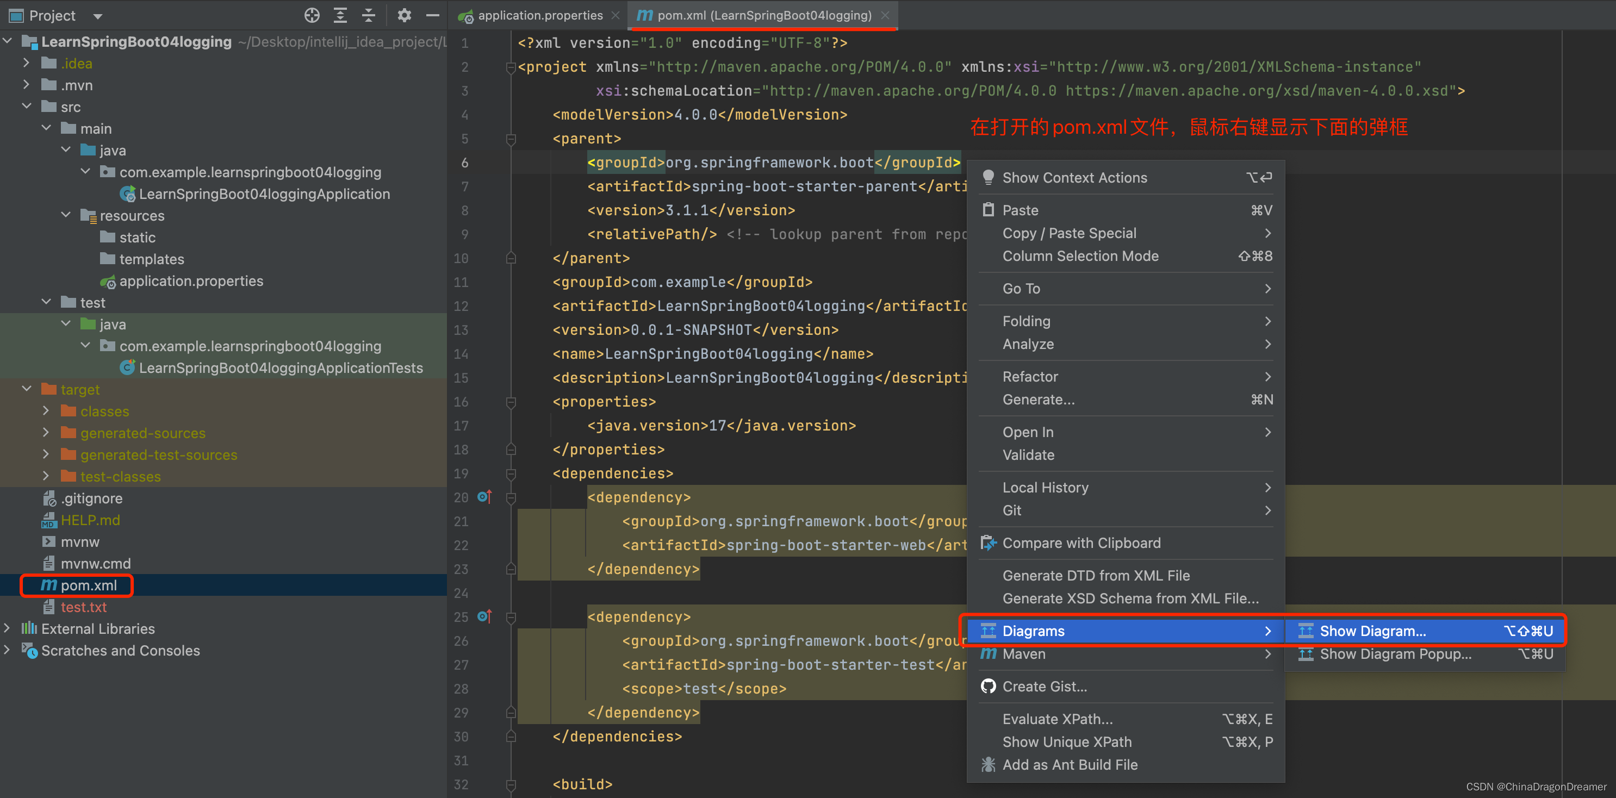Choose Compare with Clipboard
The height and width of the screenshot is (798, 1616).
(x=1126, y=543)
